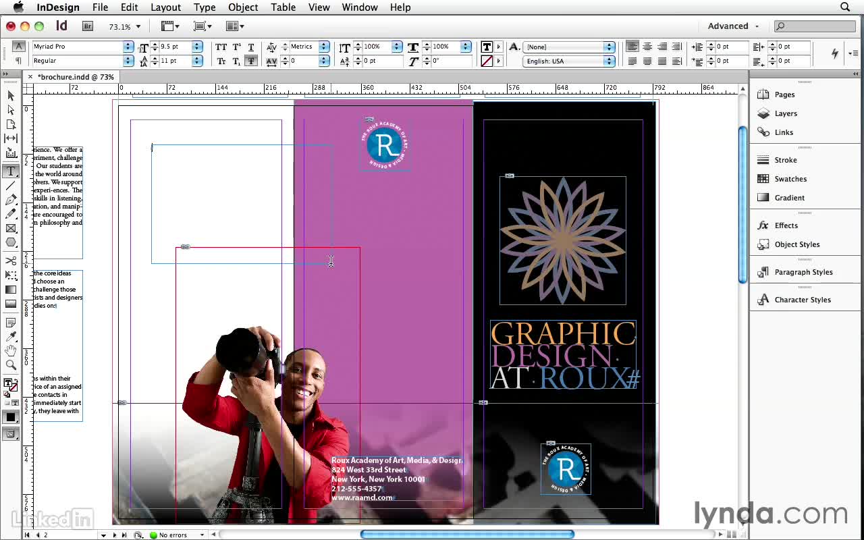Open the Myriad Pro font family dropdown

[128, 47]
